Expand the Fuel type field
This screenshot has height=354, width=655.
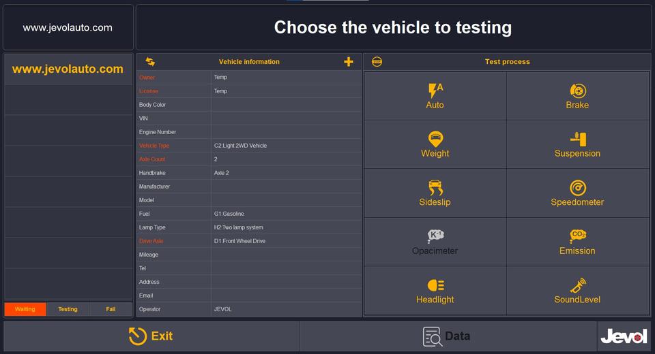point(285,214)
